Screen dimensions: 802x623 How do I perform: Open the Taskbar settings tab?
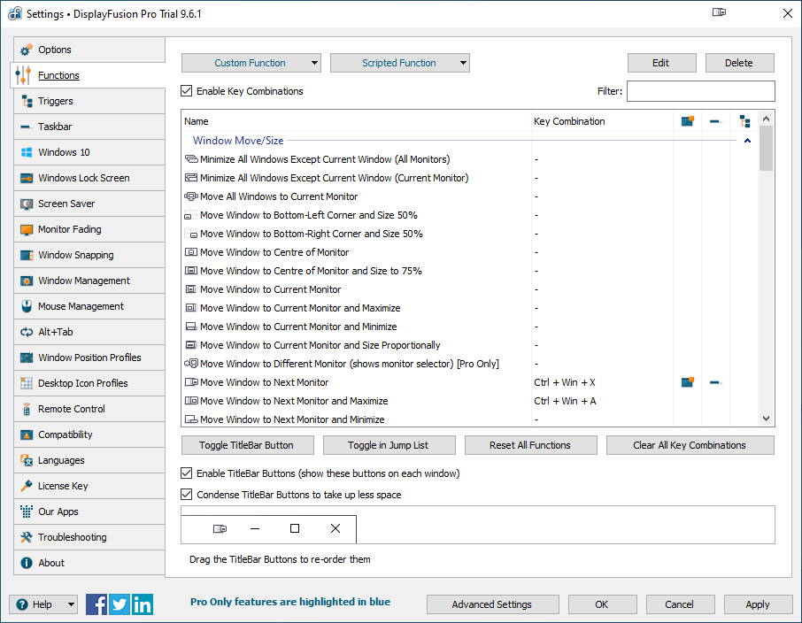89,127
